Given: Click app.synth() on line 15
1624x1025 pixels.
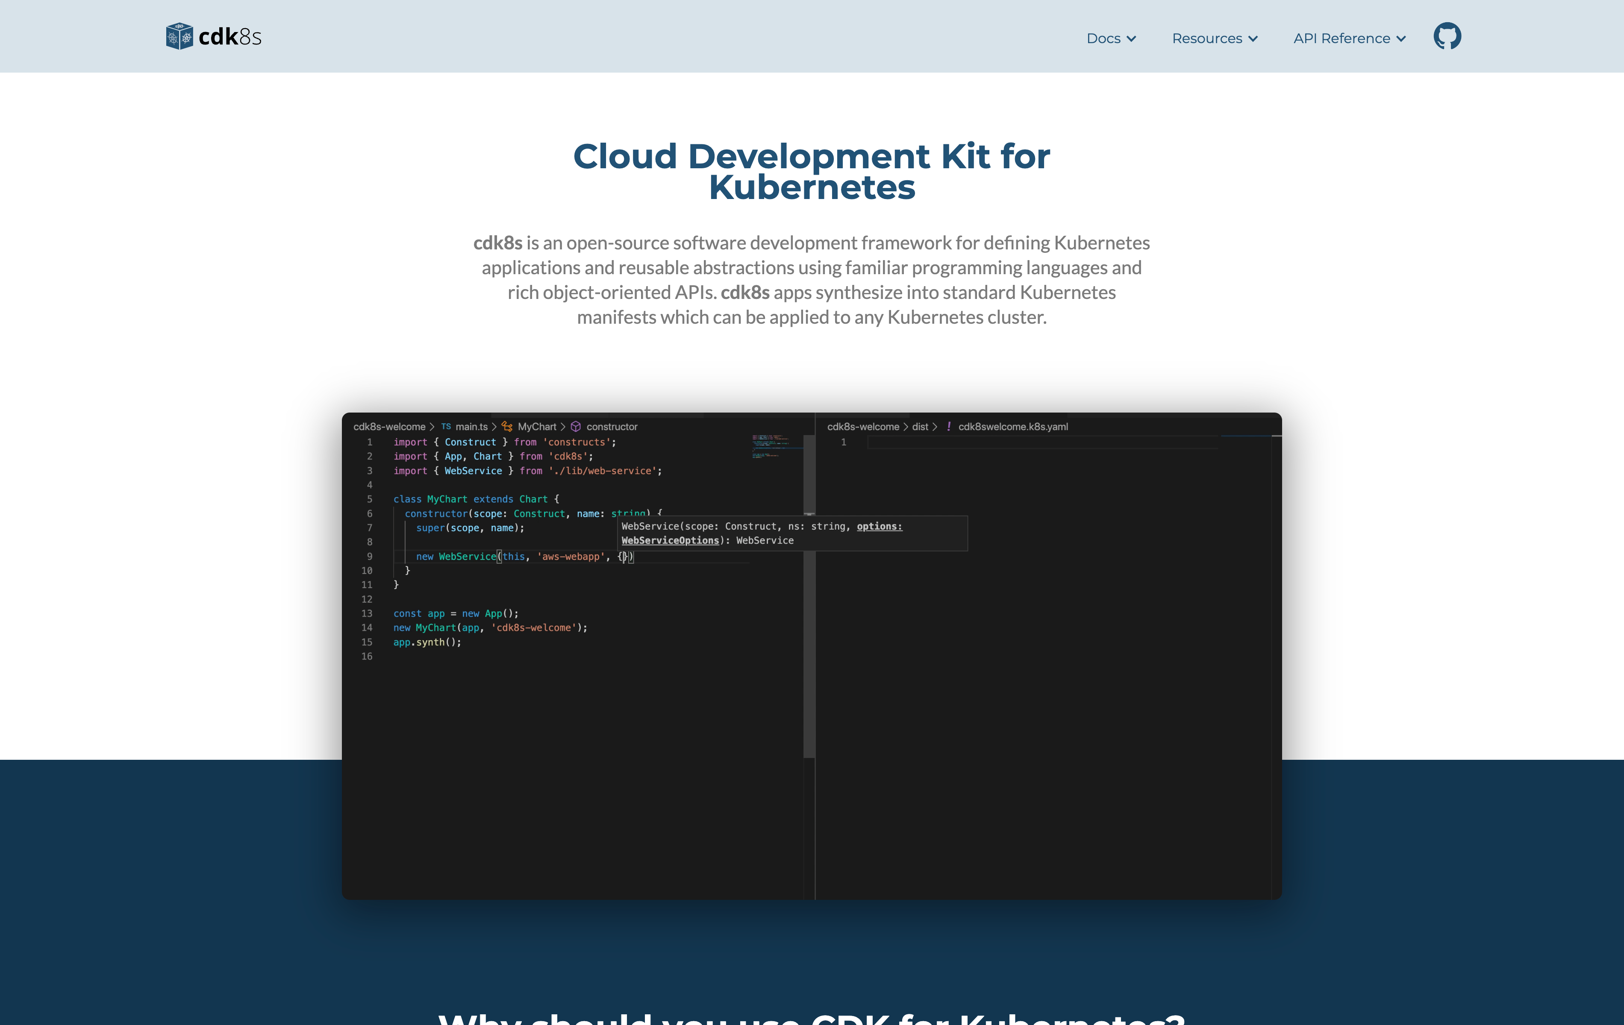Looking at the screenshot, I should [x=427, y=642].
